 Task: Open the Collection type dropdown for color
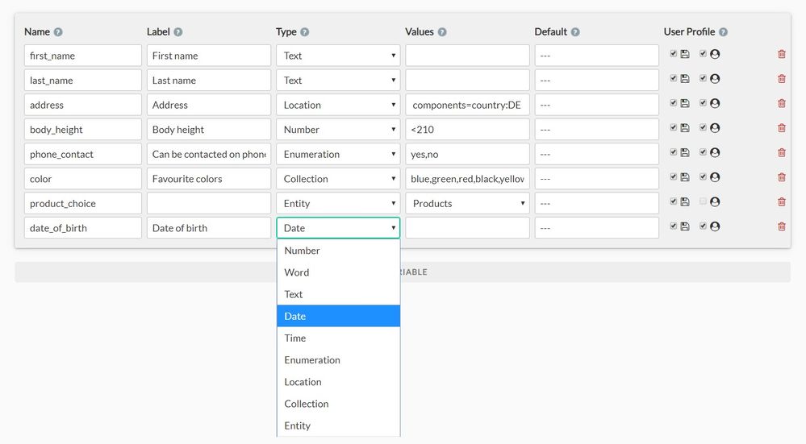(338, 179)
